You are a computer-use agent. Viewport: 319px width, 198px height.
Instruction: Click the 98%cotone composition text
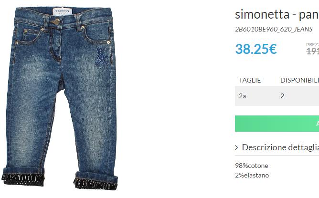click(x=252, y=166)
